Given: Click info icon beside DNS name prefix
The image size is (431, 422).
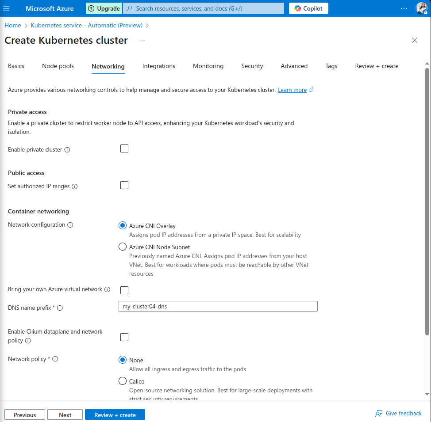Looking at the screenshot, I should point(60,308).
